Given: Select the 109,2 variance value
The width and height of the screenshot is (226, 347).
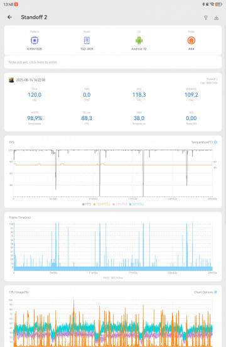Looking at the screenshot, I should [x=191, y=95].
